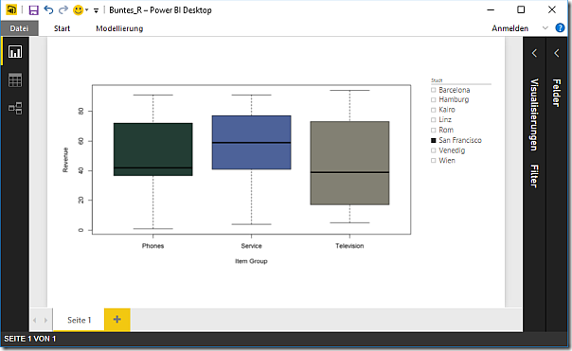Switch to the Modellierung ribbon tab
This screenshot has height=351, width=572.
point(119,28)
